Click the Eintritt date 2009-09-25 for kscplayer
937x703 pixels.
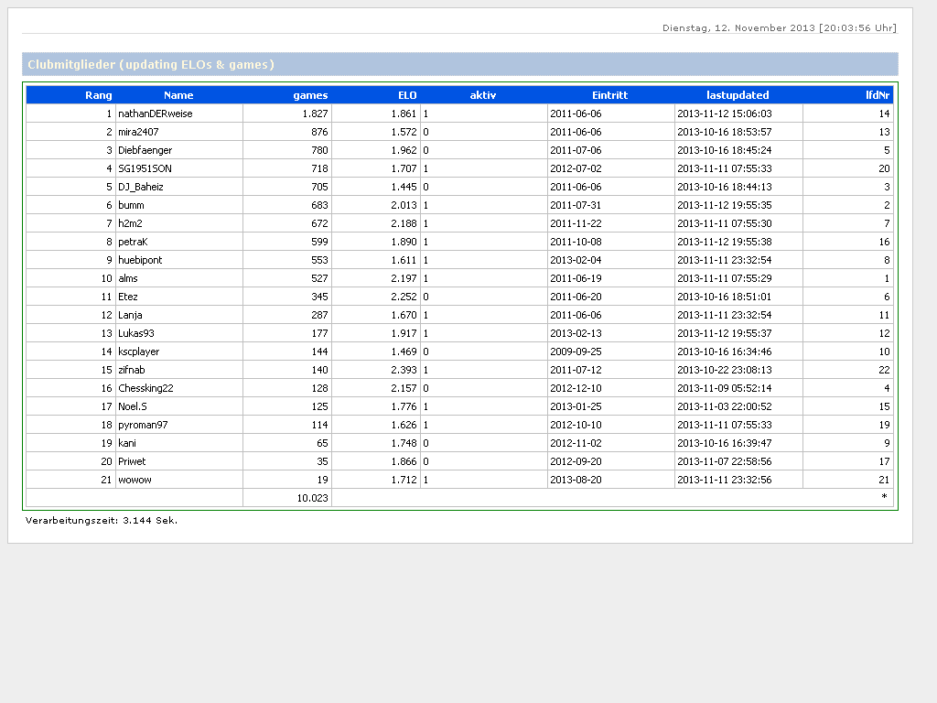576,351
